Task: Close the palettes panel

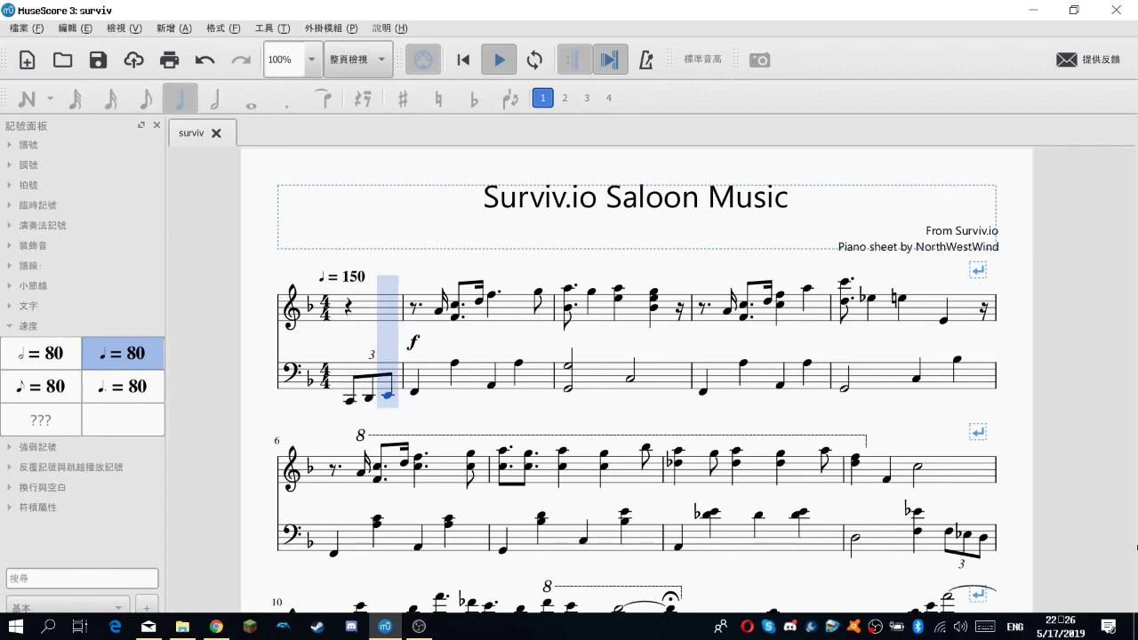Action: (x=157, y=125)
